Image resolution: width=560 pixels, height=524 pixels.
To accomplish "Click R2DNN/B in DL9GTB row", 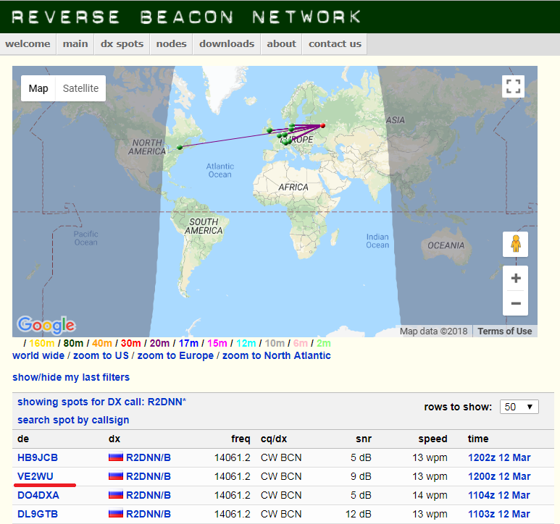I will point(149,514).
